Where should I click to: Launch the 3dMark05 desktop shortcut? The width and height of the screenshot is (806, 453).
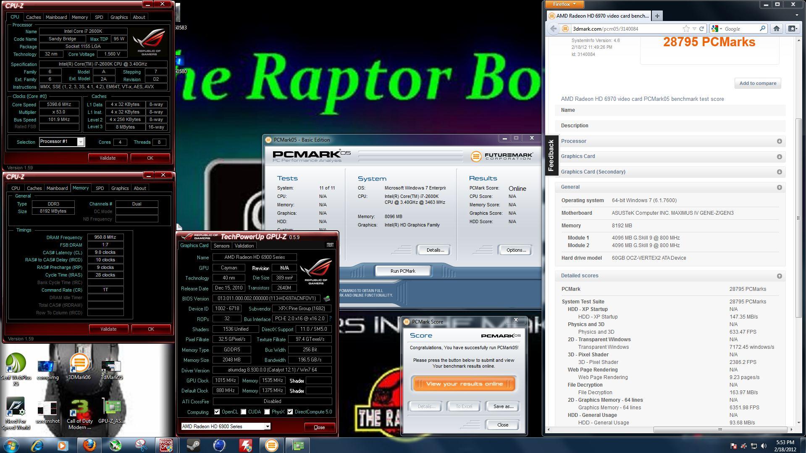pyautogui.click(x=111, y=369)
